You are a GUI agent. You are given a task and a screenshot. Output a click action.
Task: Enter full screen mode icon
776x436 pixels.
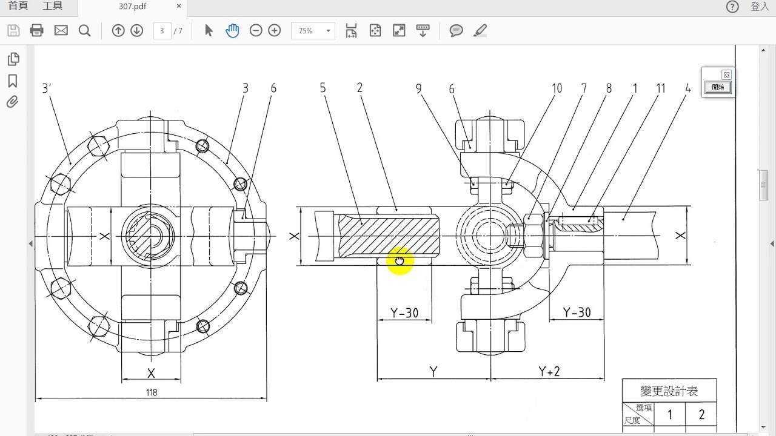click(x=399, y=30)
